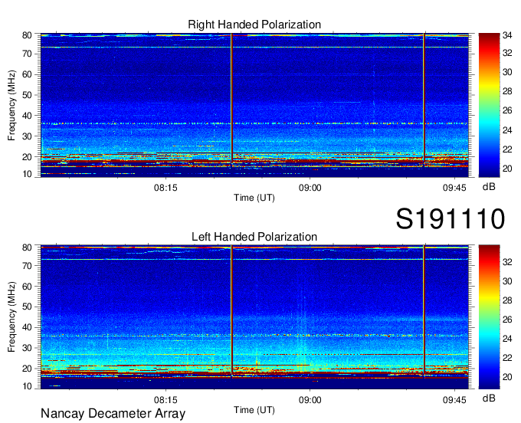Image resolution: width=521 pixels, height=423 pixels.
Task: Click the Right Handed Polarization plot title
Action: (x=254, y=25)
